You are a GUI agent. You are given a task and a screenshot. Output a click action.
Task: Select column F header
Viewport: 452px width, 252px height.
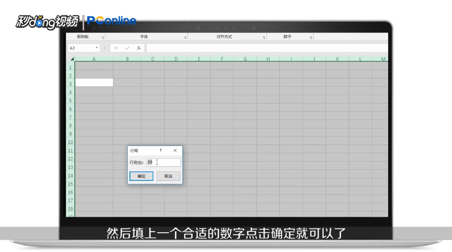pos(222,59)
